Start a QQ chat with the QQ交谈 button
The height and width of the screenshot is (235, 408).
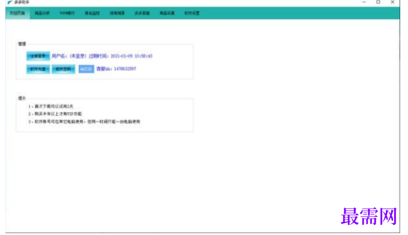pyautogui.click(x=86, y=69)
